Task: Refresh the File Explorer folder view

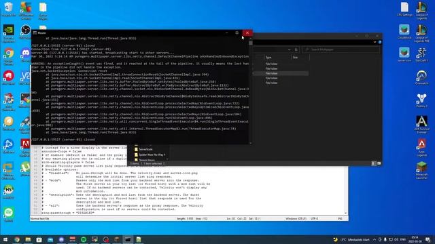Action: click(296, 49)
